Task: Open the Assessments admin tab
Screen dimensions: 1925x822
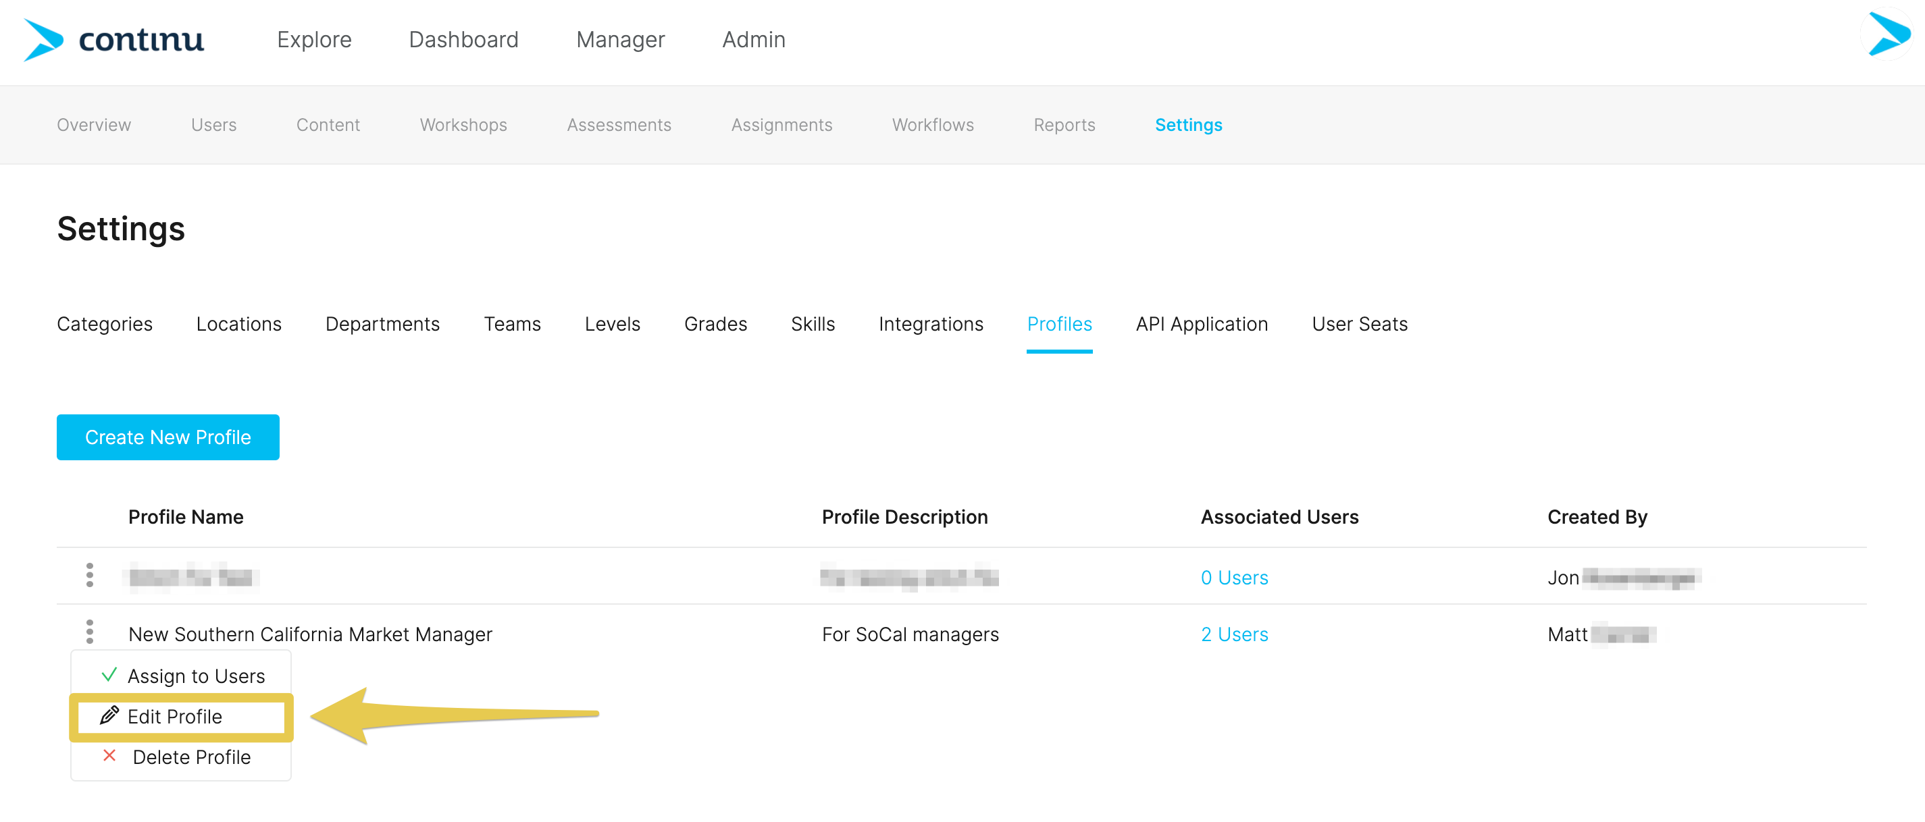Action: 619,125
